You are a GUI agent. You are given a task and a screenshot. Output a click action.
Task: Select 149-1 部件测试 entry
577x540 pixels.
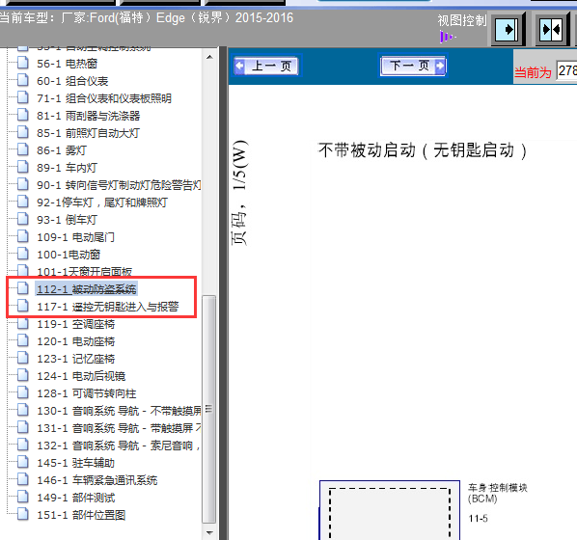pos(76,498)
